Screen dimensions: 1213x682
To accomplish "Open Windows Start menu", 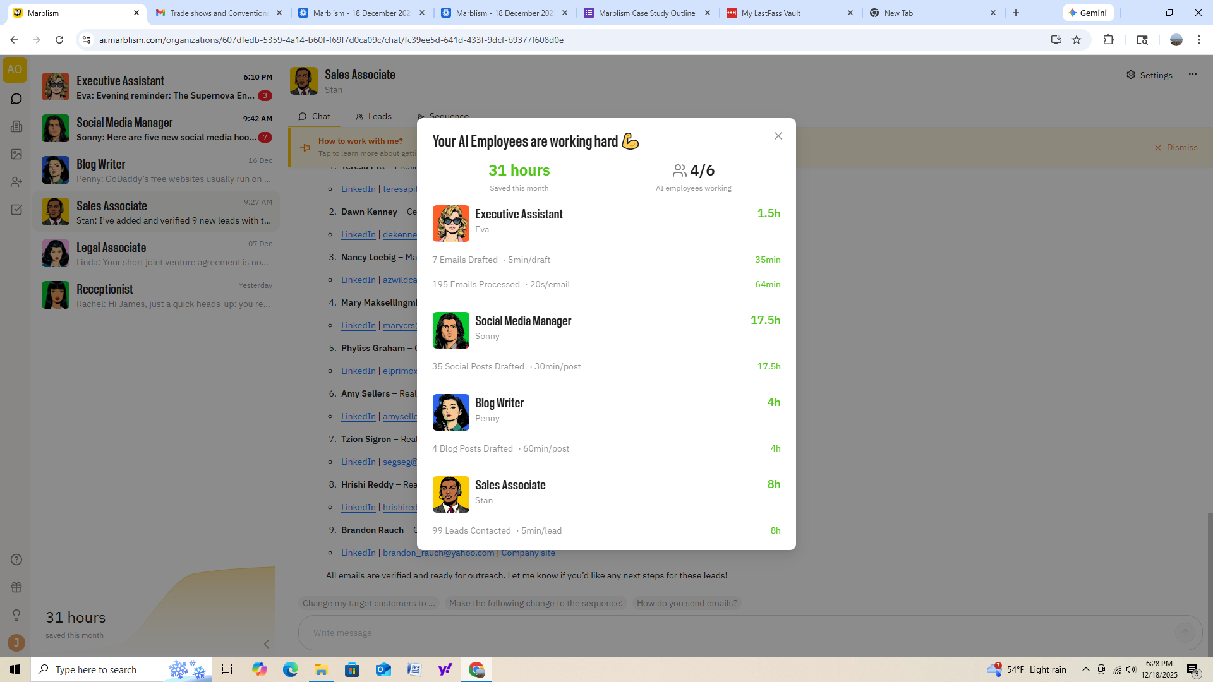I will point(15,669).
